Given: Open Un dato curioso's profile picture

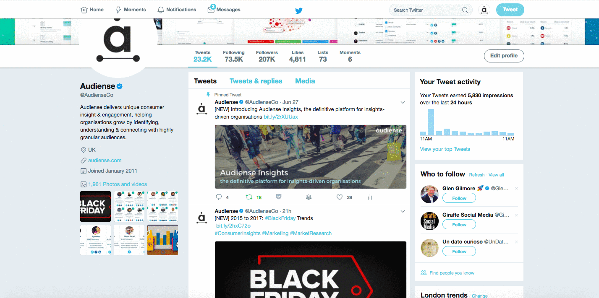Looking at the screenshot, I should point(429,247).
